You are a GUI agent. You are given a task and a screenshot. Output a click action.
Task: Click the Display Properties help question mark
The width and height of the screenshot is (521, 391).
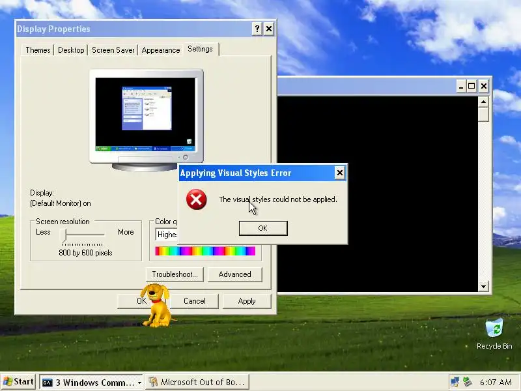(257, 29)
